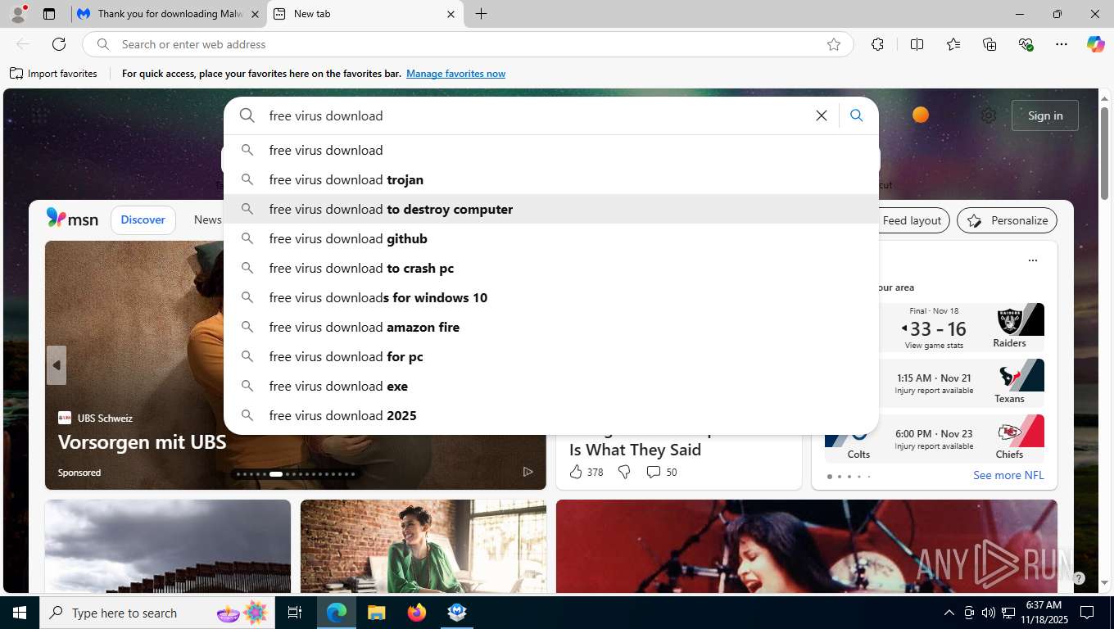Refresh the page
This screenshot has width=1114, height=629.
[59, 44]
